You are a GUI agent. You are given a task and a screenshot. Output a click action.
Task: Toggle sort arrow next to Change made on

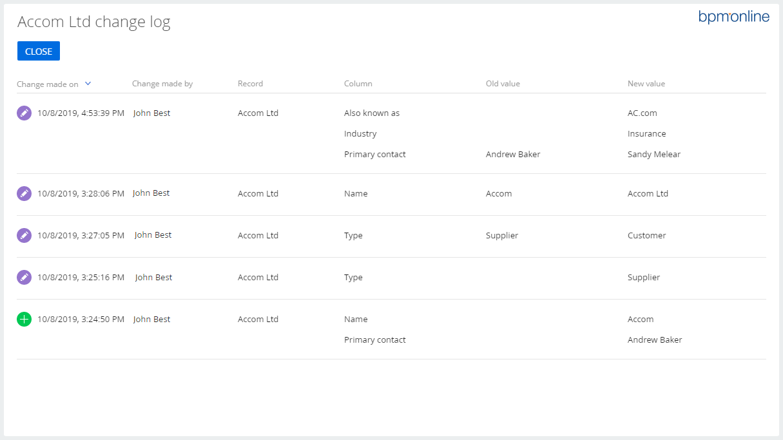[x=88, y=83]
